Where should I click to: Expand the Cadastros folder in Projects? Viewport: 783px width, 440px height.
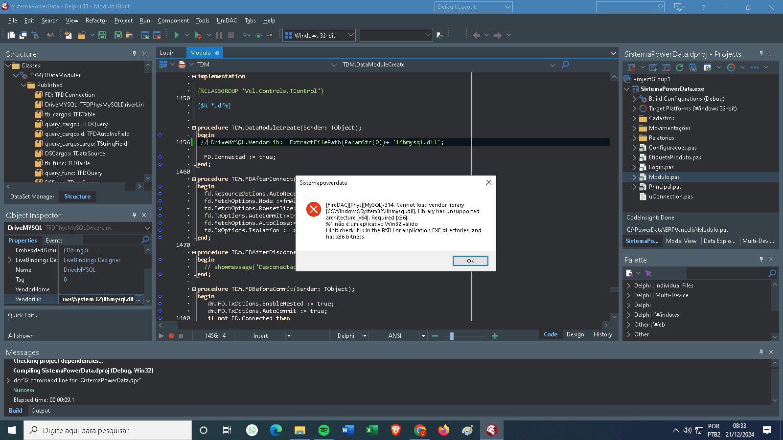(634, 118)
